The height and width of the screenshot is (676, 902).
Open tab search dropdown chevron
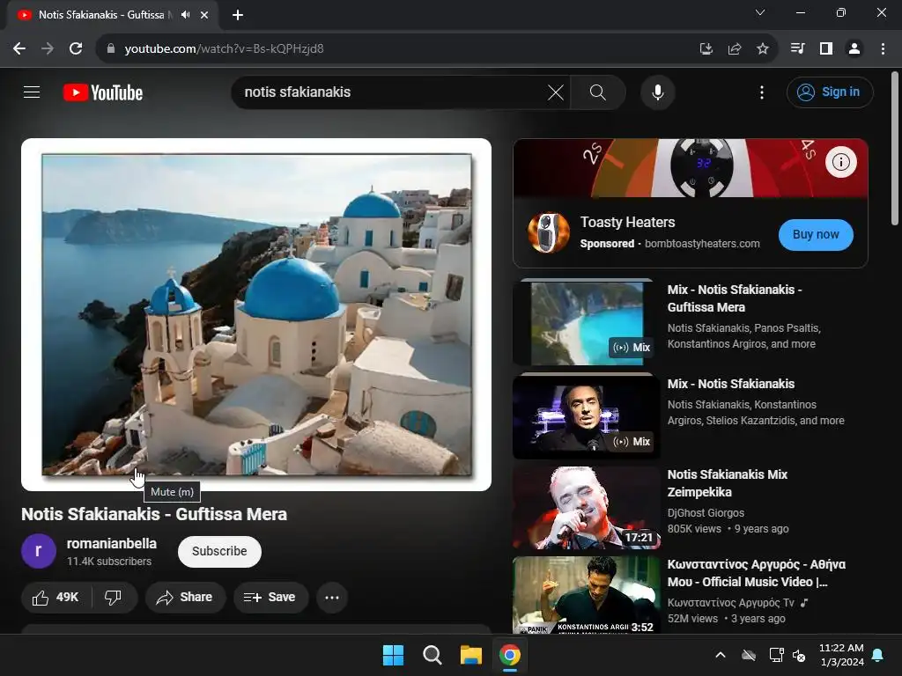[760, 12]
